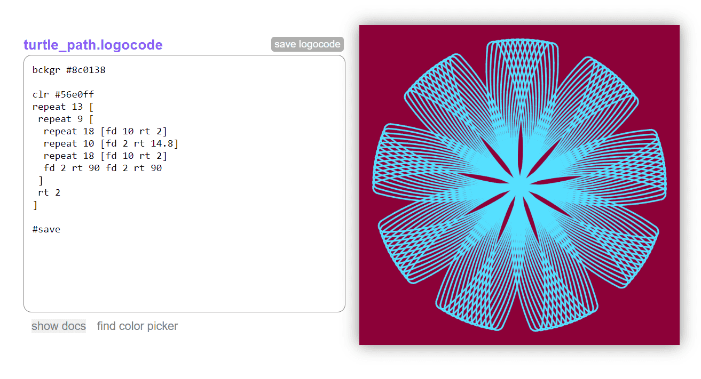Image resolution: width=701 pixels, height=379 pixels.
Task: Select the line repeat 10 [fd 2 rt 14.8]
Action: [x=111, y=143]
